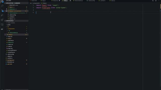Open the Docker view in activity bar

[2, 29]
